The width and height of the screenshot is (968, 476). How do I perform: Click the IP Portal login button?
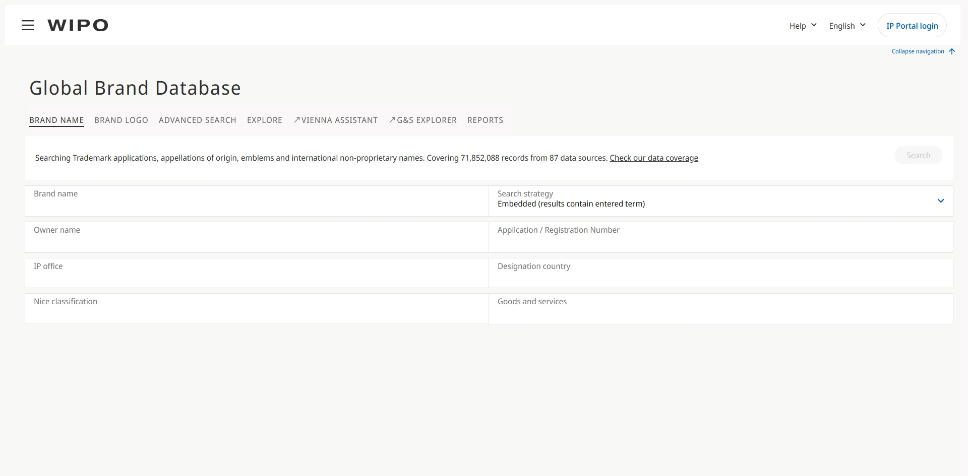[x=912, y=26]
